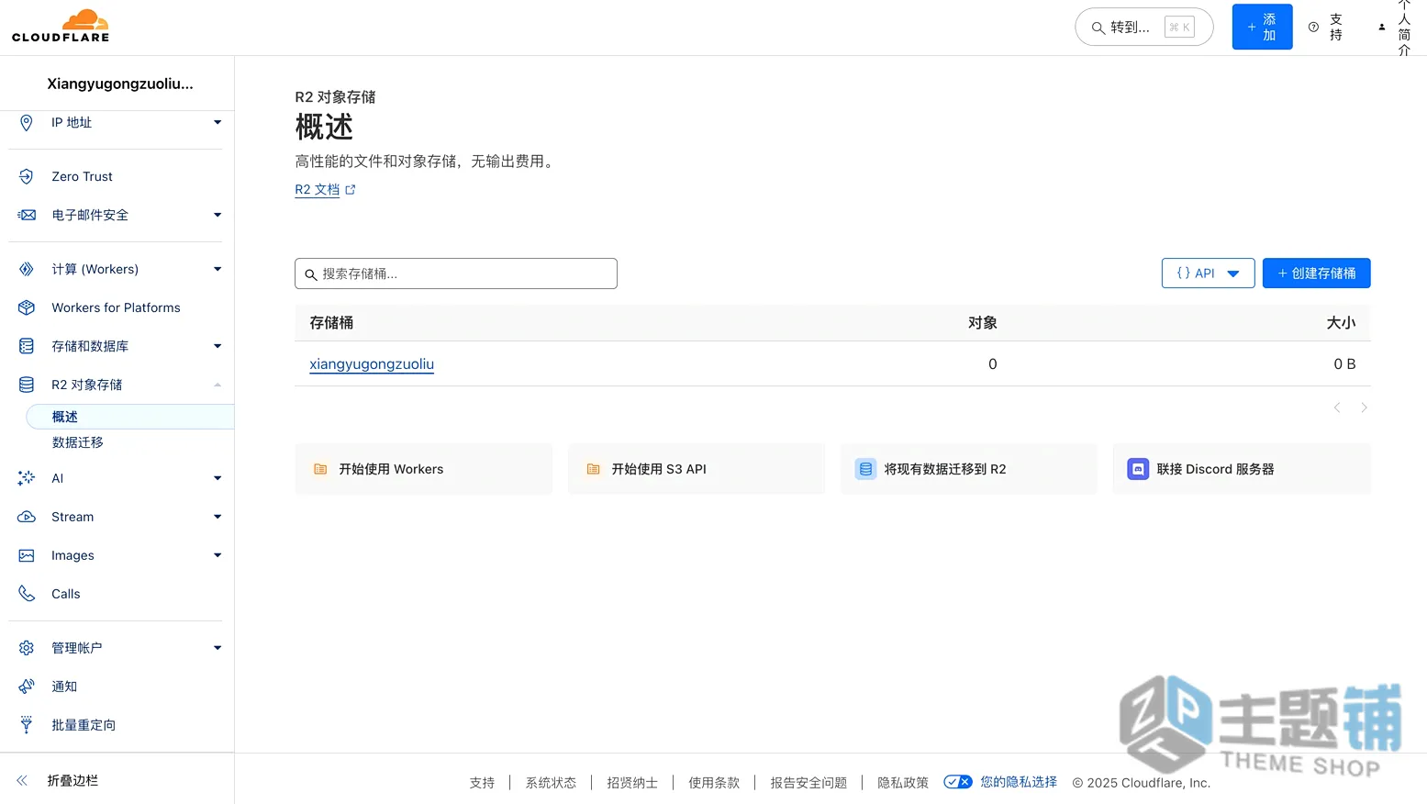Click the 支持 question mark icon
Image resolution: width=1427 pixels, height=804 pixels.
click(x=1313, y=28)
